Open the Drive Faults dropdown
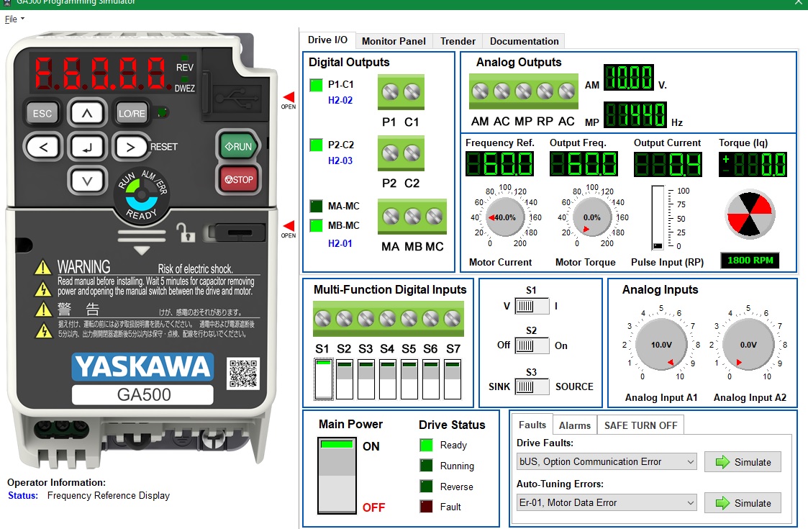Viewport: 808px width, 529px height. point(607,461)
